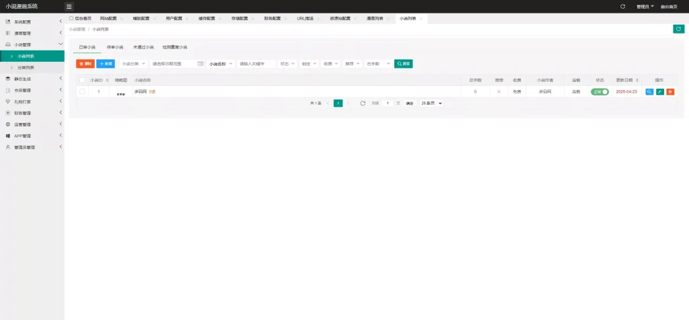Screen dimensions: 689x320
Task: Click the green edit pencil icon in row
Action: tap(660, 91)
